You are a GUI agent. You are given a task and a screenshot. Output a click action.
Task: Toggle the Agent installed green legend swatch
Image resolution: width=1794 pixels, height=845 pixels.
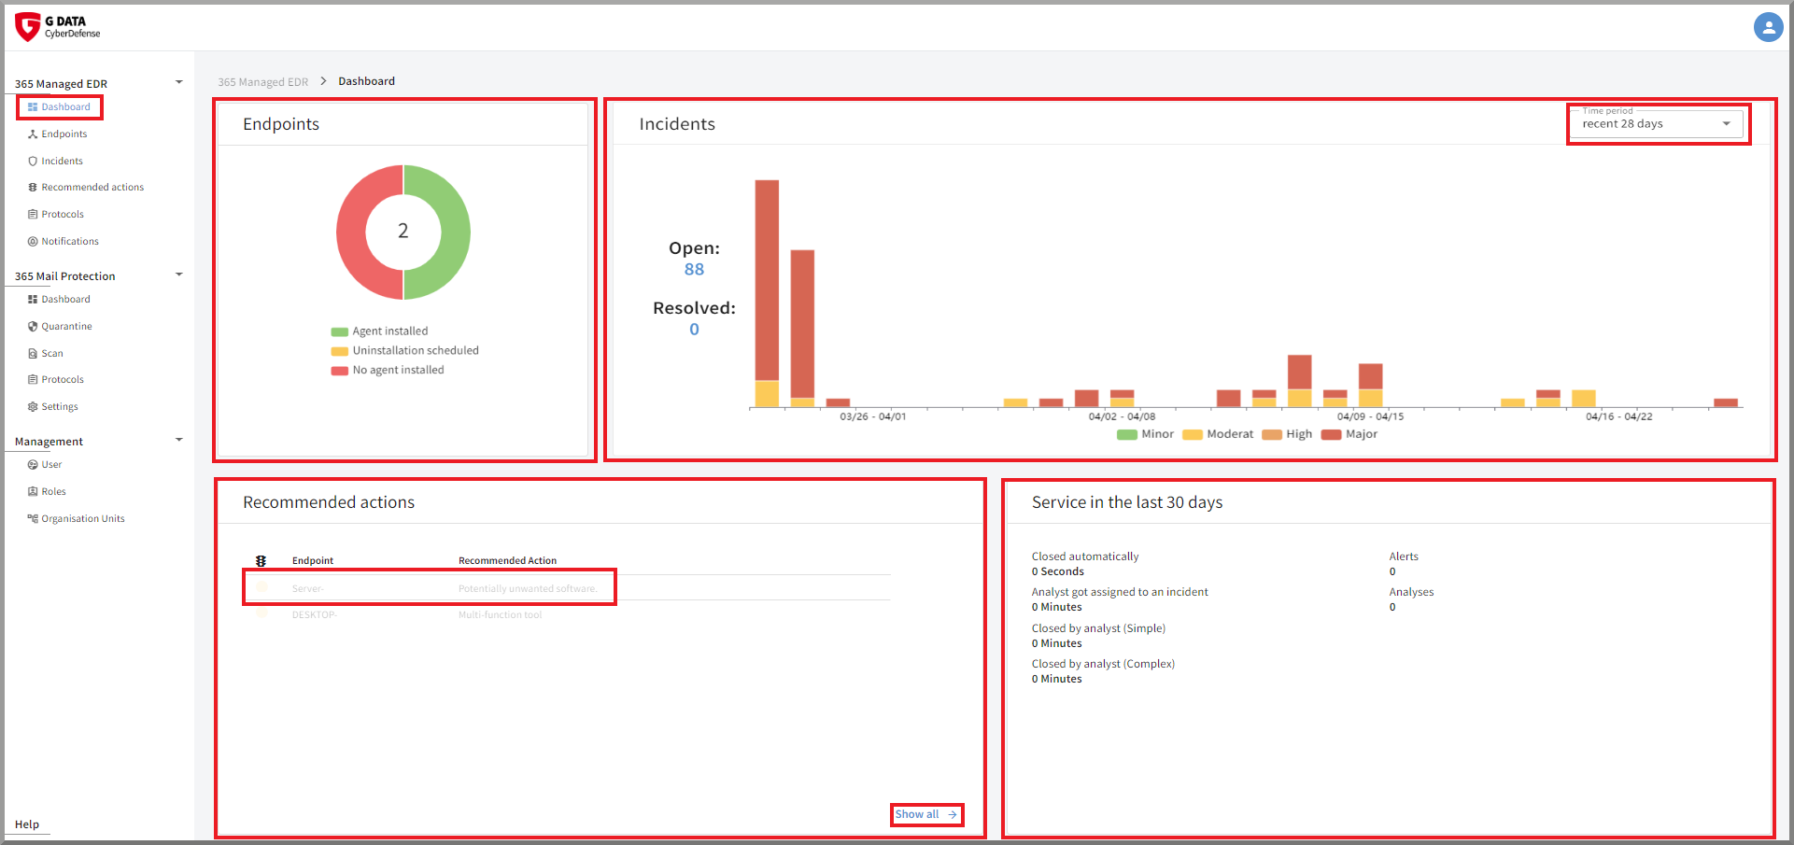click(340, 331)
